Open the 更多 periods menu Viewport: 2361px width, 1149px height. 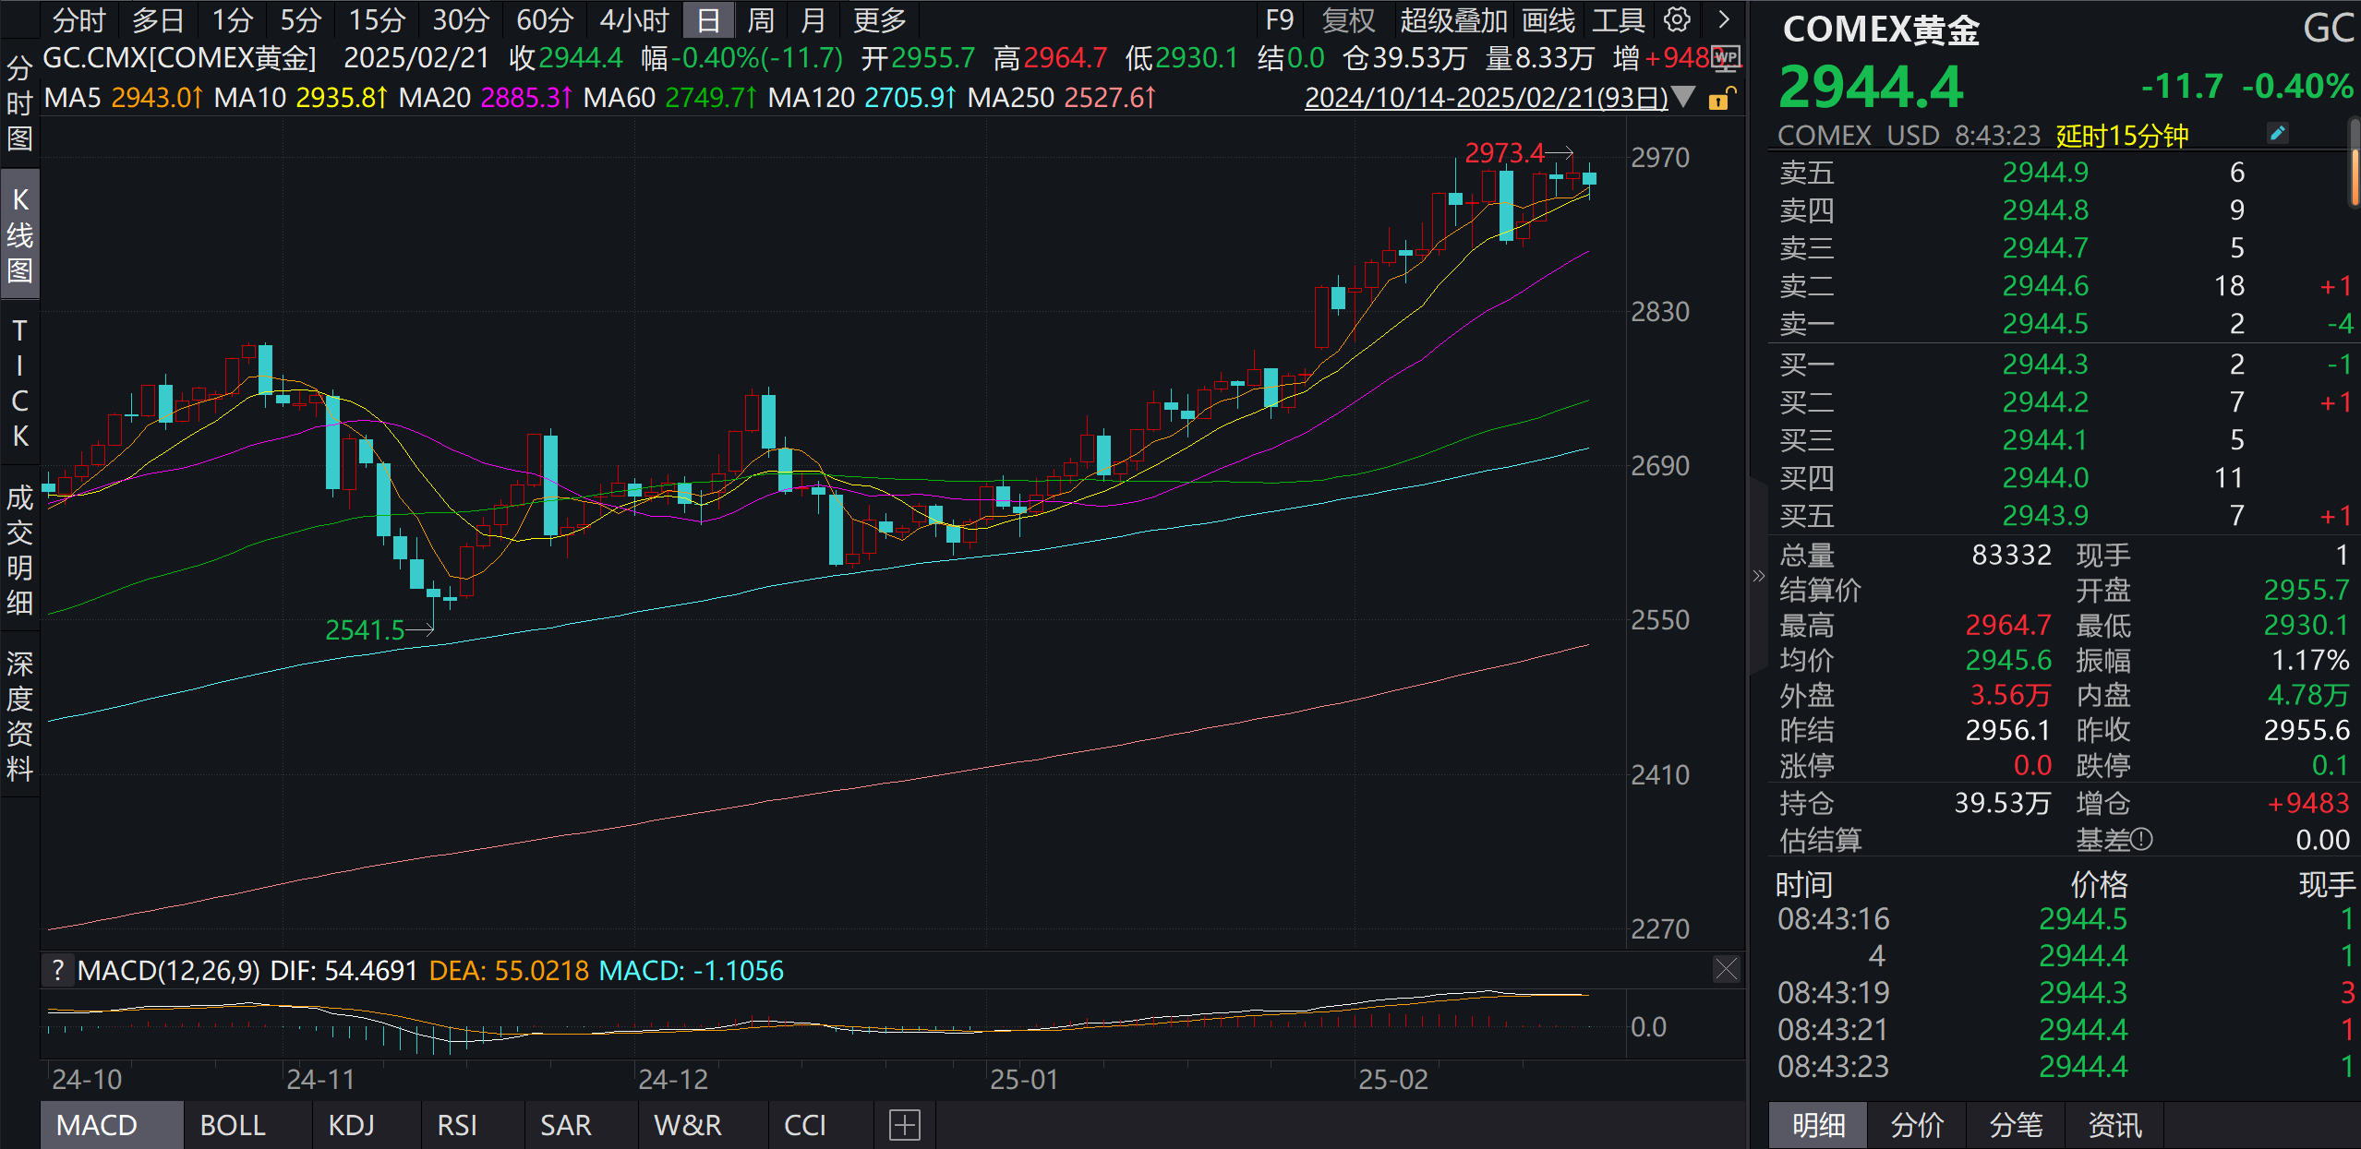tap(879, 19)
